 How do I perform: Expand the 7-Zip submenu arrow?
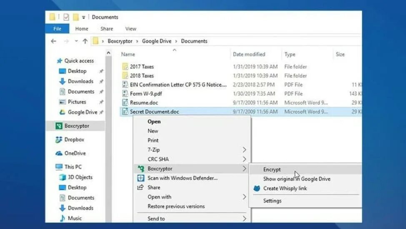click(244, 149)
